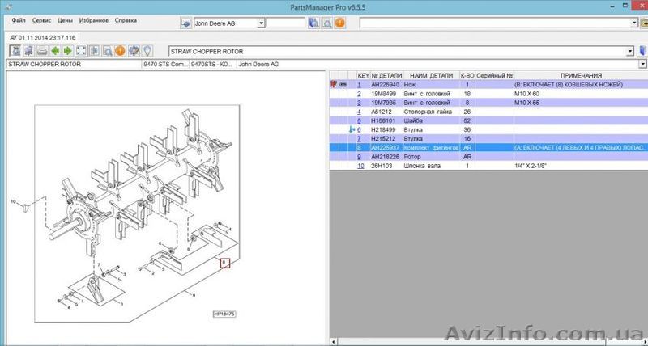Click key link 9 for Ротор row
Screen dimensions: 648x346
pyautogui.click(x=360, y=157)
